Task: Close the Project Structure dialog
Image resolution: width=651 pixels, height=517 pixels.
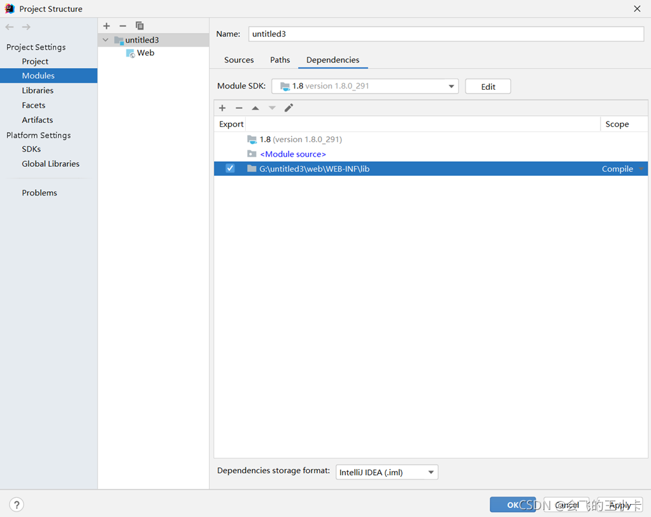Action: tap(637, 9)
